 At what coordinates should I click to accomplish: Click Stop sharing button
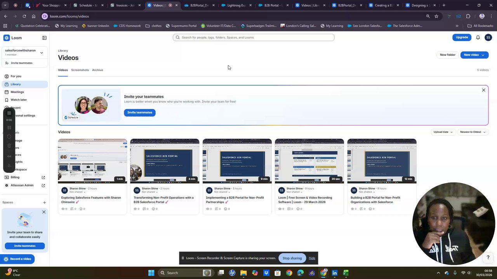[x=292, y=258]
